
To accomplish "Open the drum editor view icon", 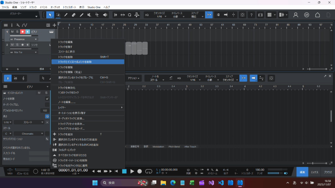I will (x=15, y=78).
